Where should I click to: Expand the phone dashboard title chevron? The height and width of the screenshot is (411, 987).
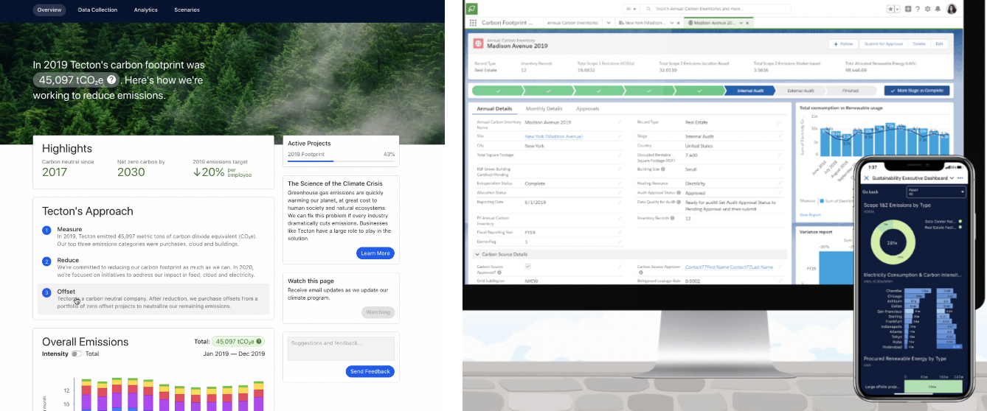pyautogui.click(x=952, y=178)
